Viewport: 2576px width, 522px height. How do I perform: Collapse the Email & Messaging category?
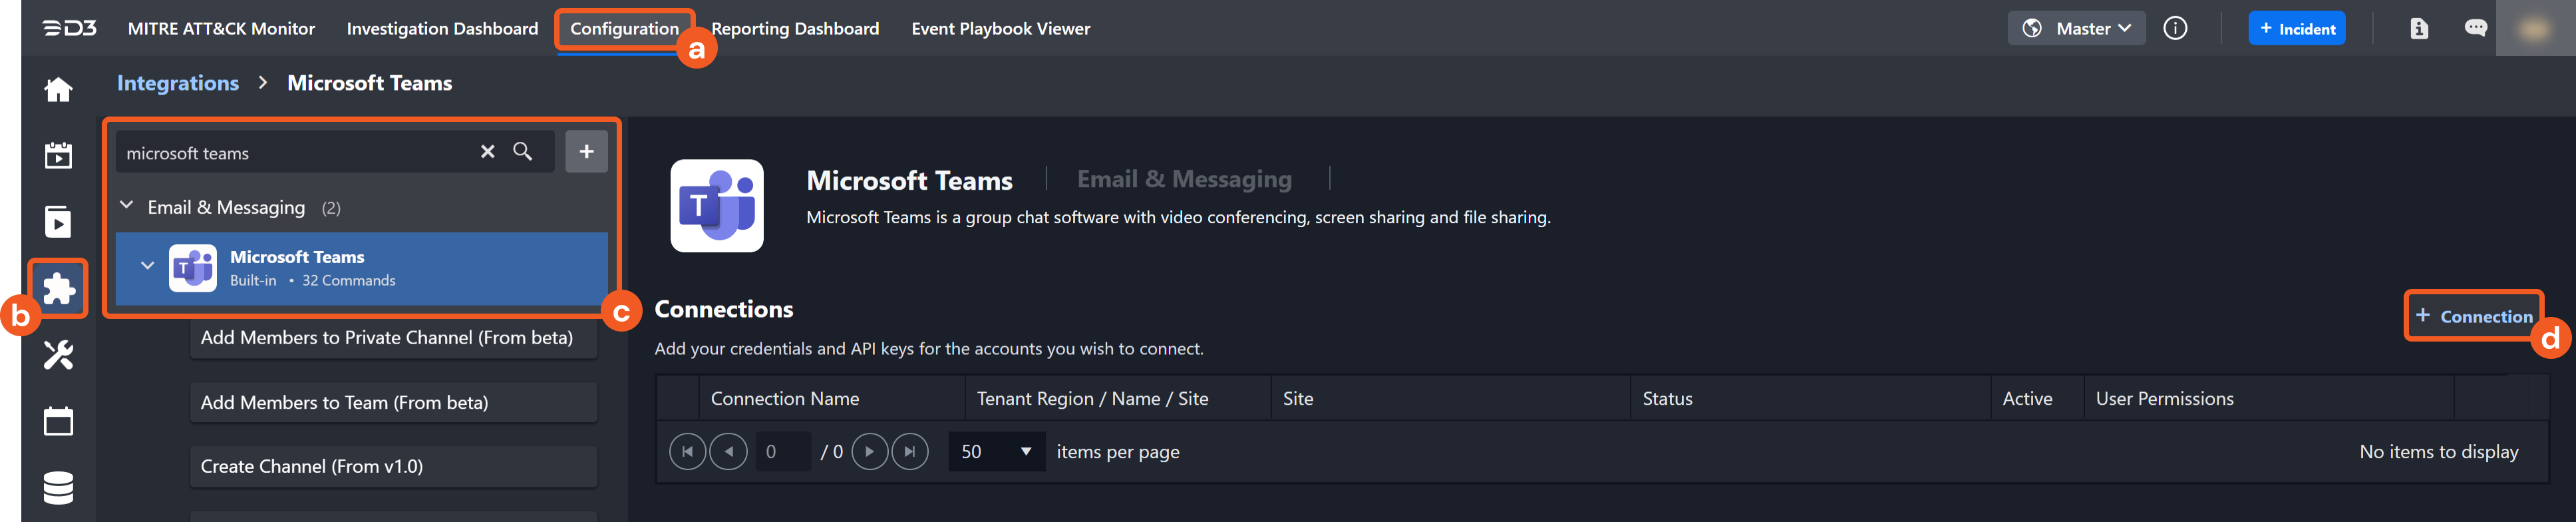(x=127, y=206)
